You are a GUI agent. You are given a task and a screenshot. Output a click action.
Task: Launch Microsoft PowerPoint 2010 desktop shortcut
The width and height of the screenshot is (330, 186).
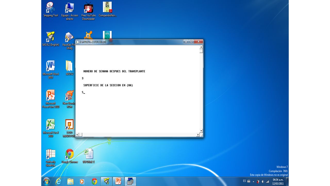(x=51, y=99)
